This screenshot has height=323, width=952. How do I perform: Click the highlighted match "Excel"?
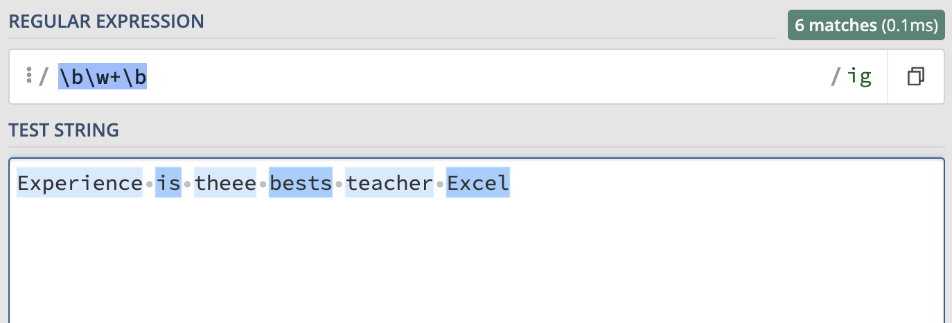(478, 183)
